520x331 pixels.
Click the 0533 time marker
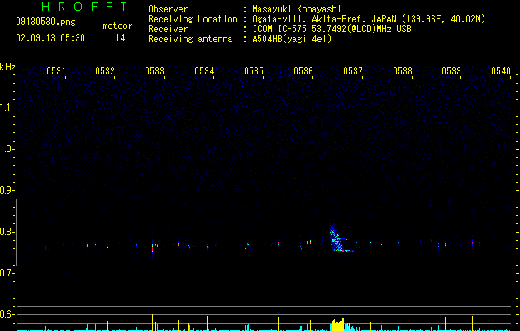(155, 71)
